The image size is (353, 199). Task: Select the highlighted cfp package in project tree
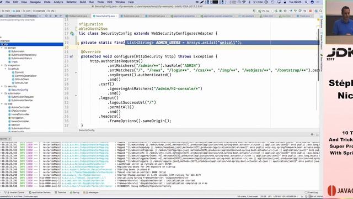pyautogui.click(x=31, y=44)
